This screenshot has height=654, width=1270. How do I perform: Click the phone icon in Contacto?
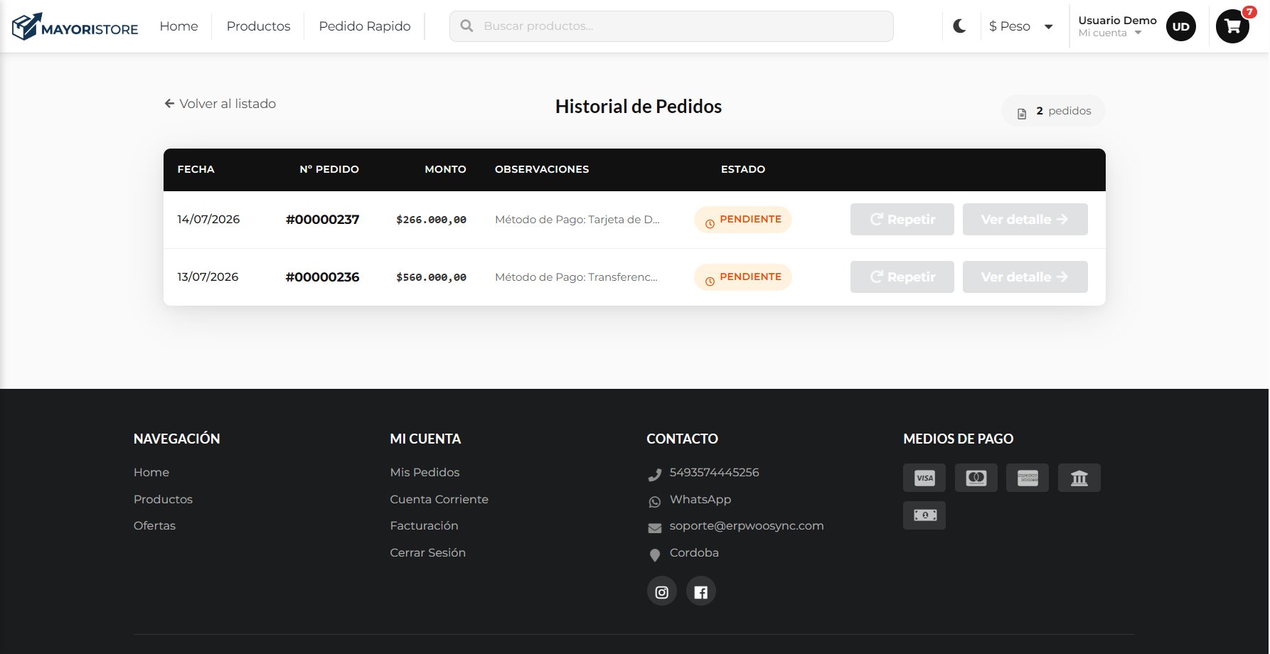[655, 475]
